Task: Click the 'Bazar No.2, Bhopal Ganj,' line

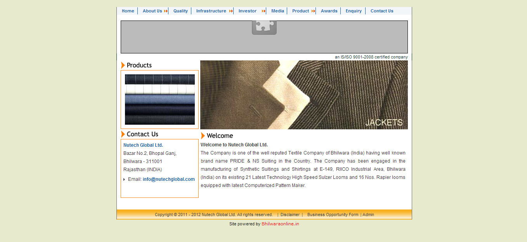Action: click(x=150, y=153)
